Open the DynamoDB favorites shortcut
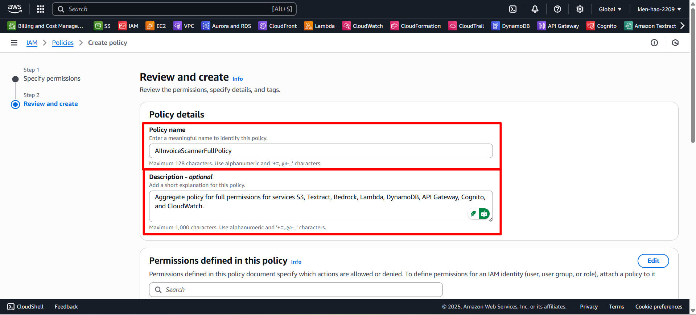 pos(510,26)
